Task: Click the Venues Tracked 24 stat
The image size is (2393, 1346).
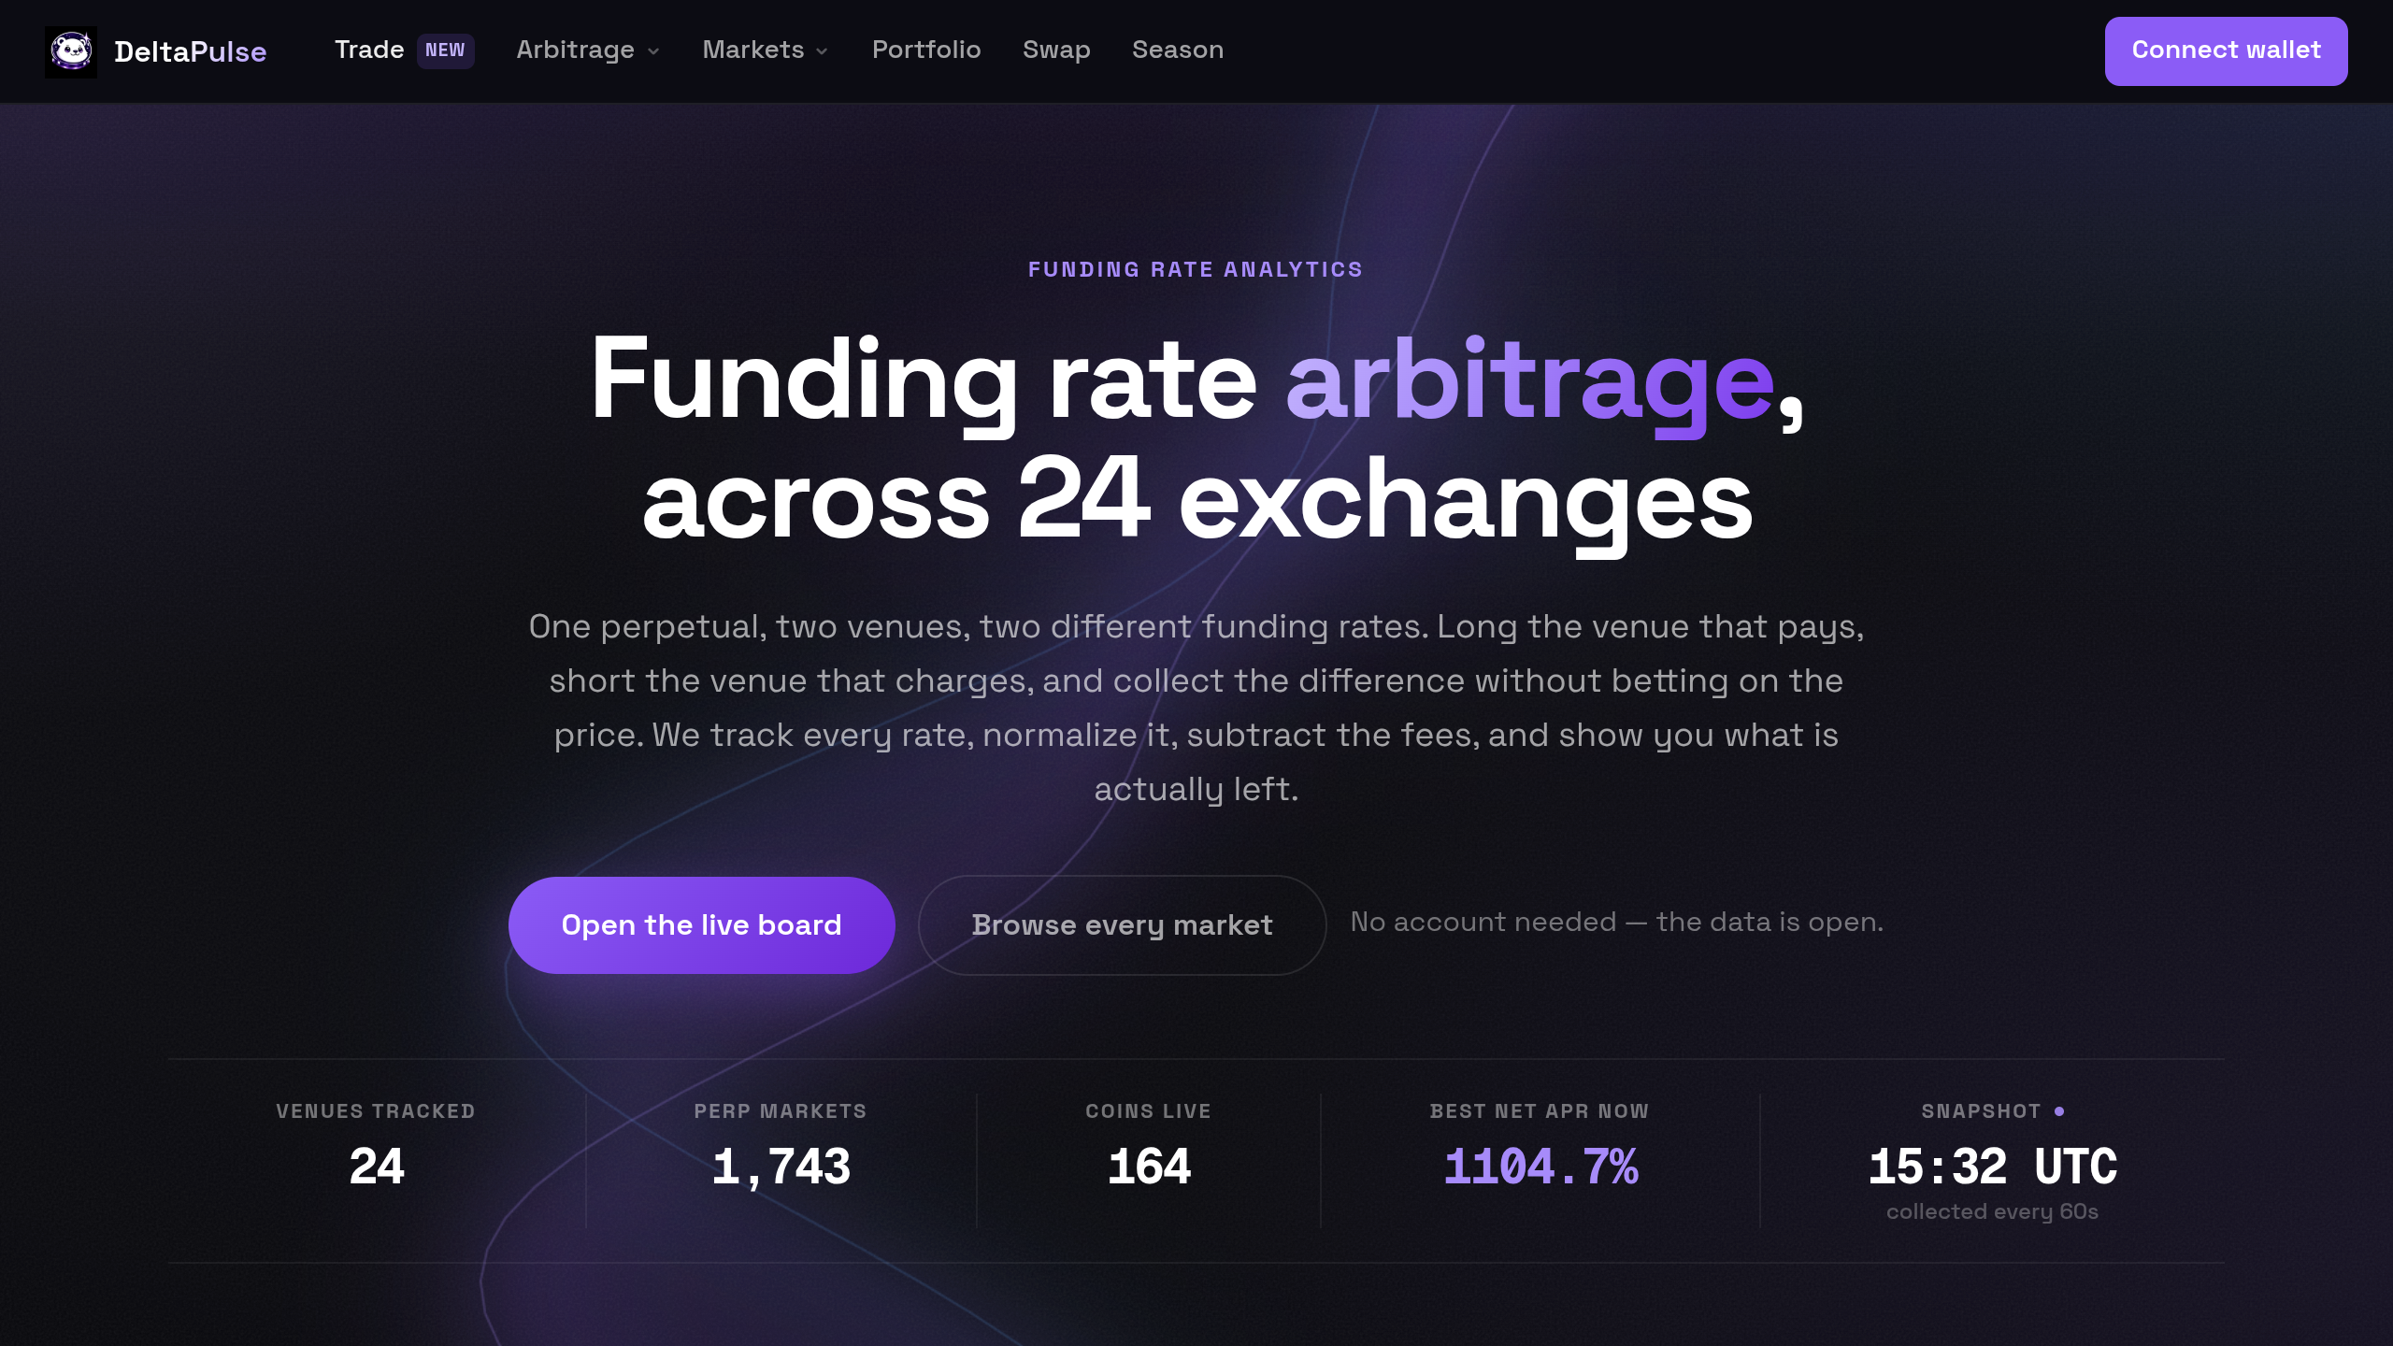Action: click(376, 1167)
